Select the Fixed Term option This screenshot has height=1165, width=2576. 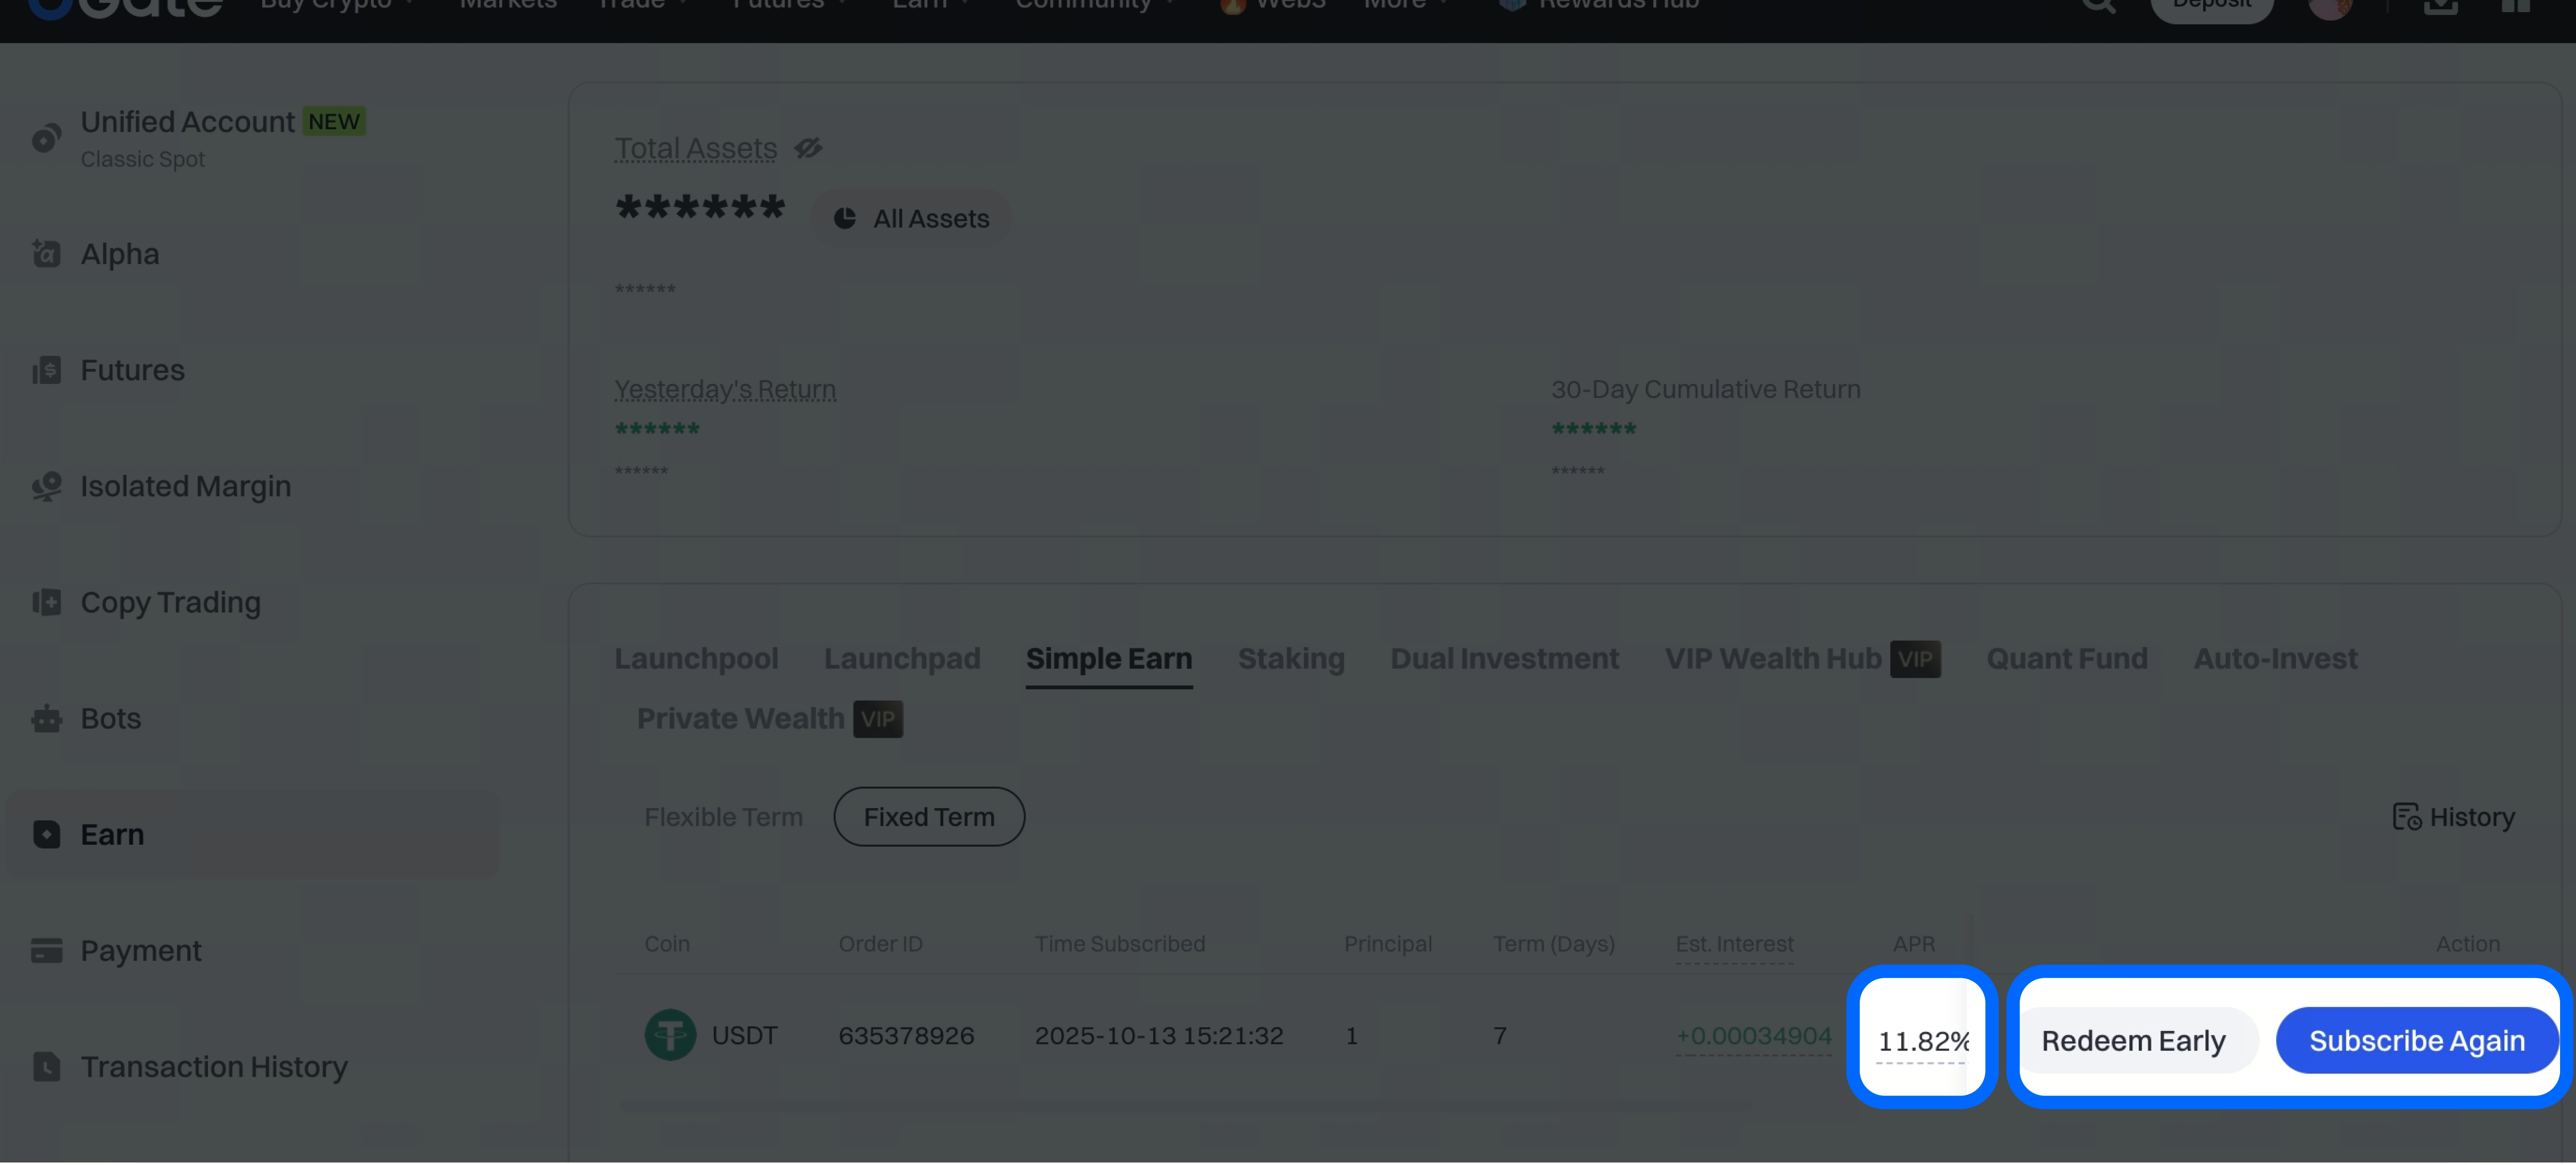pyautogui.click(x=928, y=817)
